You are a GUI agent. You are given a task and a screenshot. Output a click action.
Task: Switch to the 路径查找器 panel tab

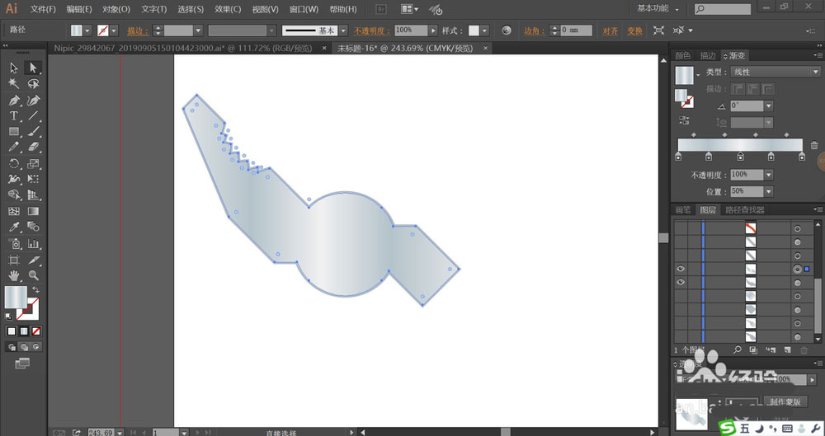click(744, 210)
